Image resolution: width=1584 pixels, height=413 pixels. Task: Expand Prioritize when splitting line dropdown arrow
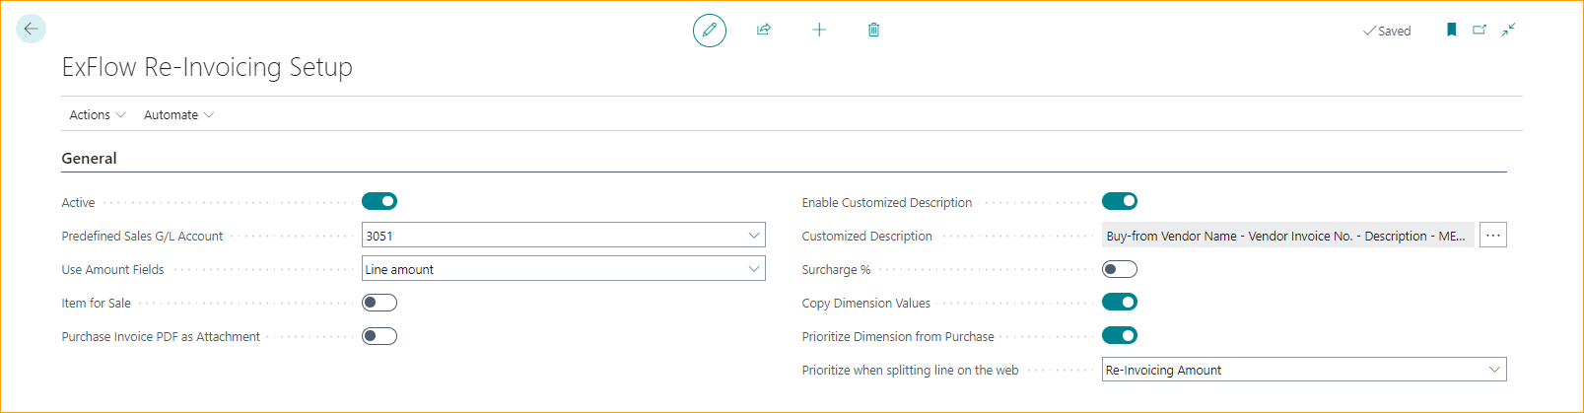pyautogui.click(x=1494, y=370)
